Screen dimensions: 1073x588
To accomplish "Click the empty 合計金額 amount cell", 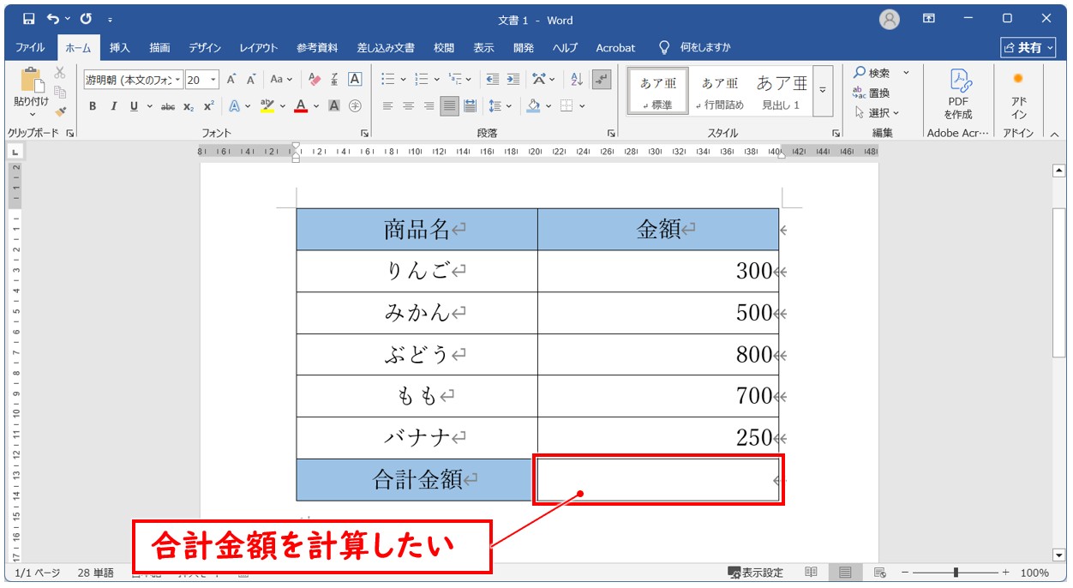I will click(x=657, y=480).
